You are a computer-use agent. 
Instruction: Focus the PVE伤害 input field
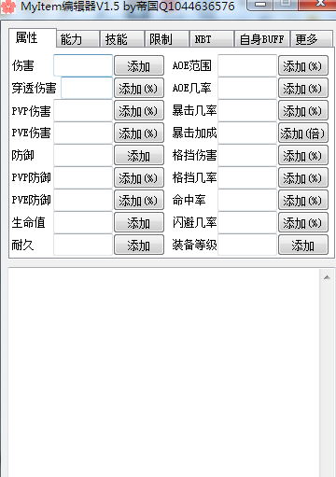tap(83, 133)
